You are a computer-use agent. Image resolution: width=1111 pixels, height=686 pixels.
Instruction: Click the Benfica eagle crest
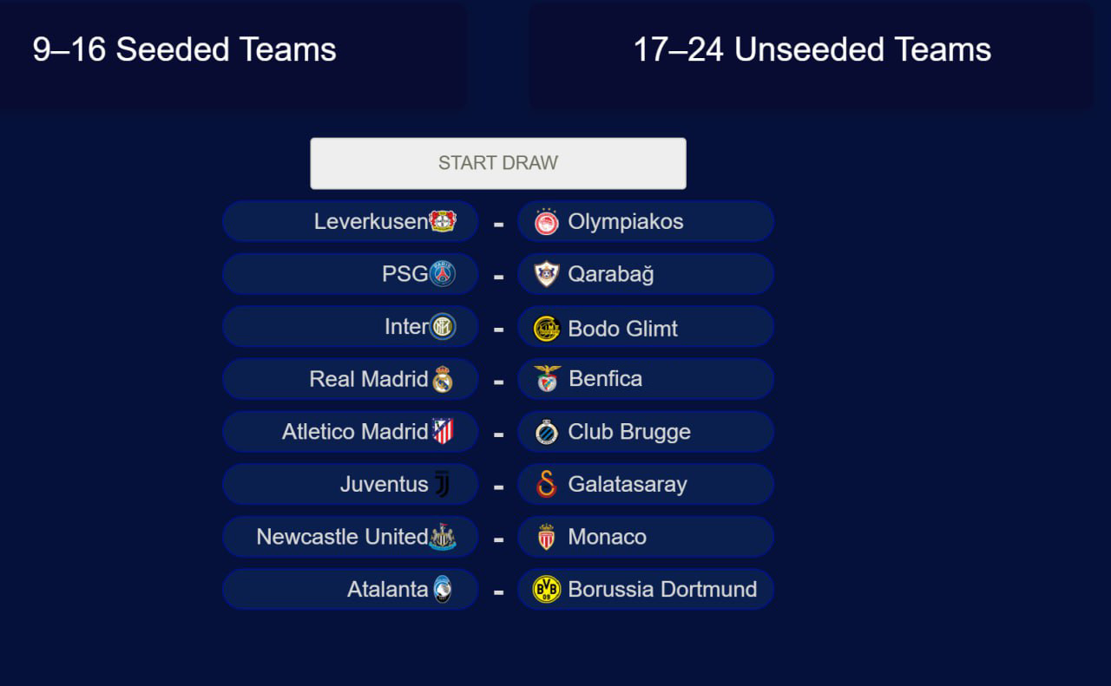[547, 379]
